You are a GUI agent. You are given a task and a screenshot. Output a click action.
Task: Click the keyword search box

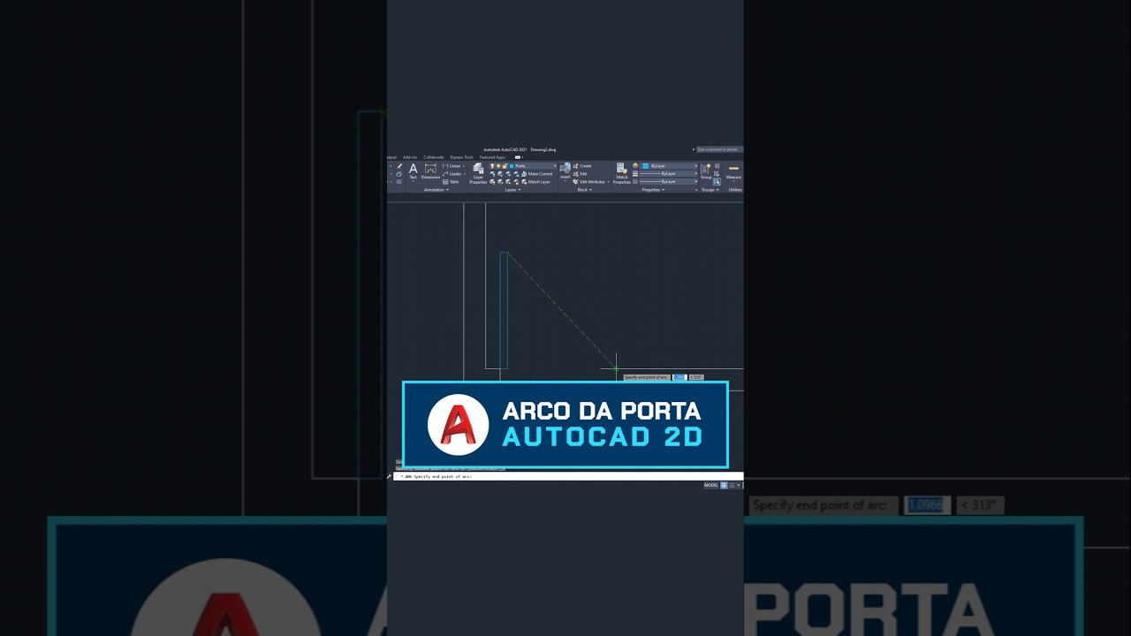pos(719,149)
